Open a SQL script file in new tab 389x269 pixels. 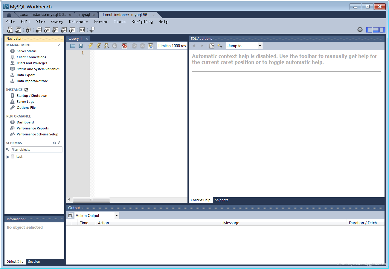pos(19,30)
